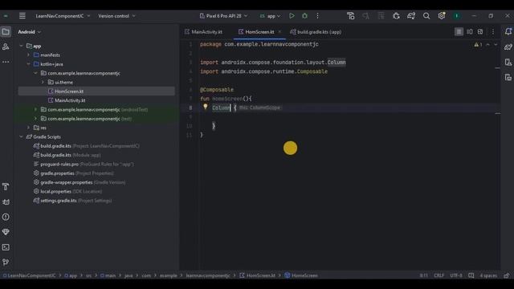This screenshot has height=289, width=514.
Task: Change CRLF line separator
Action: pyautogui.click(x=439, y=275)
